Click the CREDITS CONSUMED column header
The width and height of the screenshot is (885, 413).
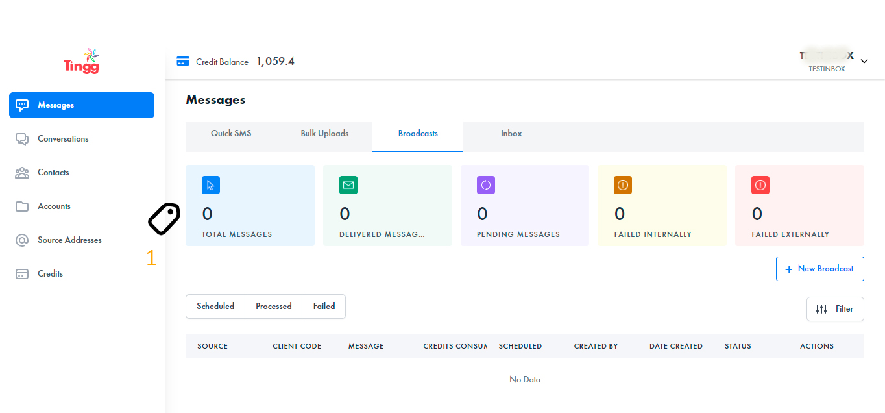pos(455,346)
